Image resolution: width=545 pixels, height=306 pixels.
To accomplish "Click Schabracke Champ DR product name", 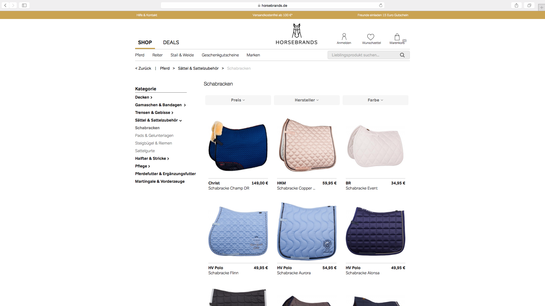I will [x=229, y=188].
